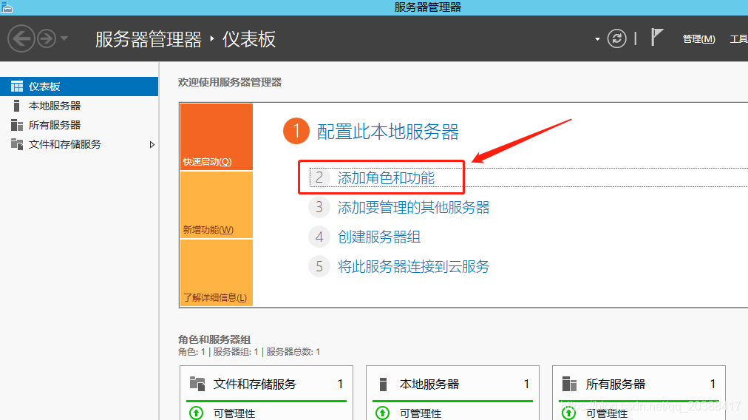Click the 将此服务器连接到云服务 link
Screen dimensions: 748x420
click(414, 267)
